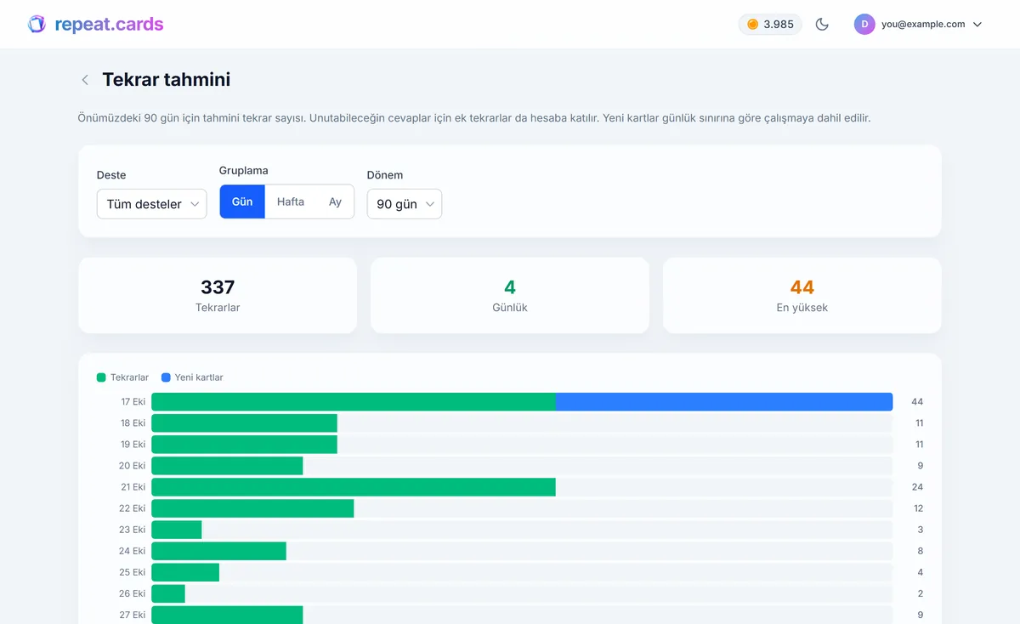Click the 24 Eki date label

click(x=133, y=551)
